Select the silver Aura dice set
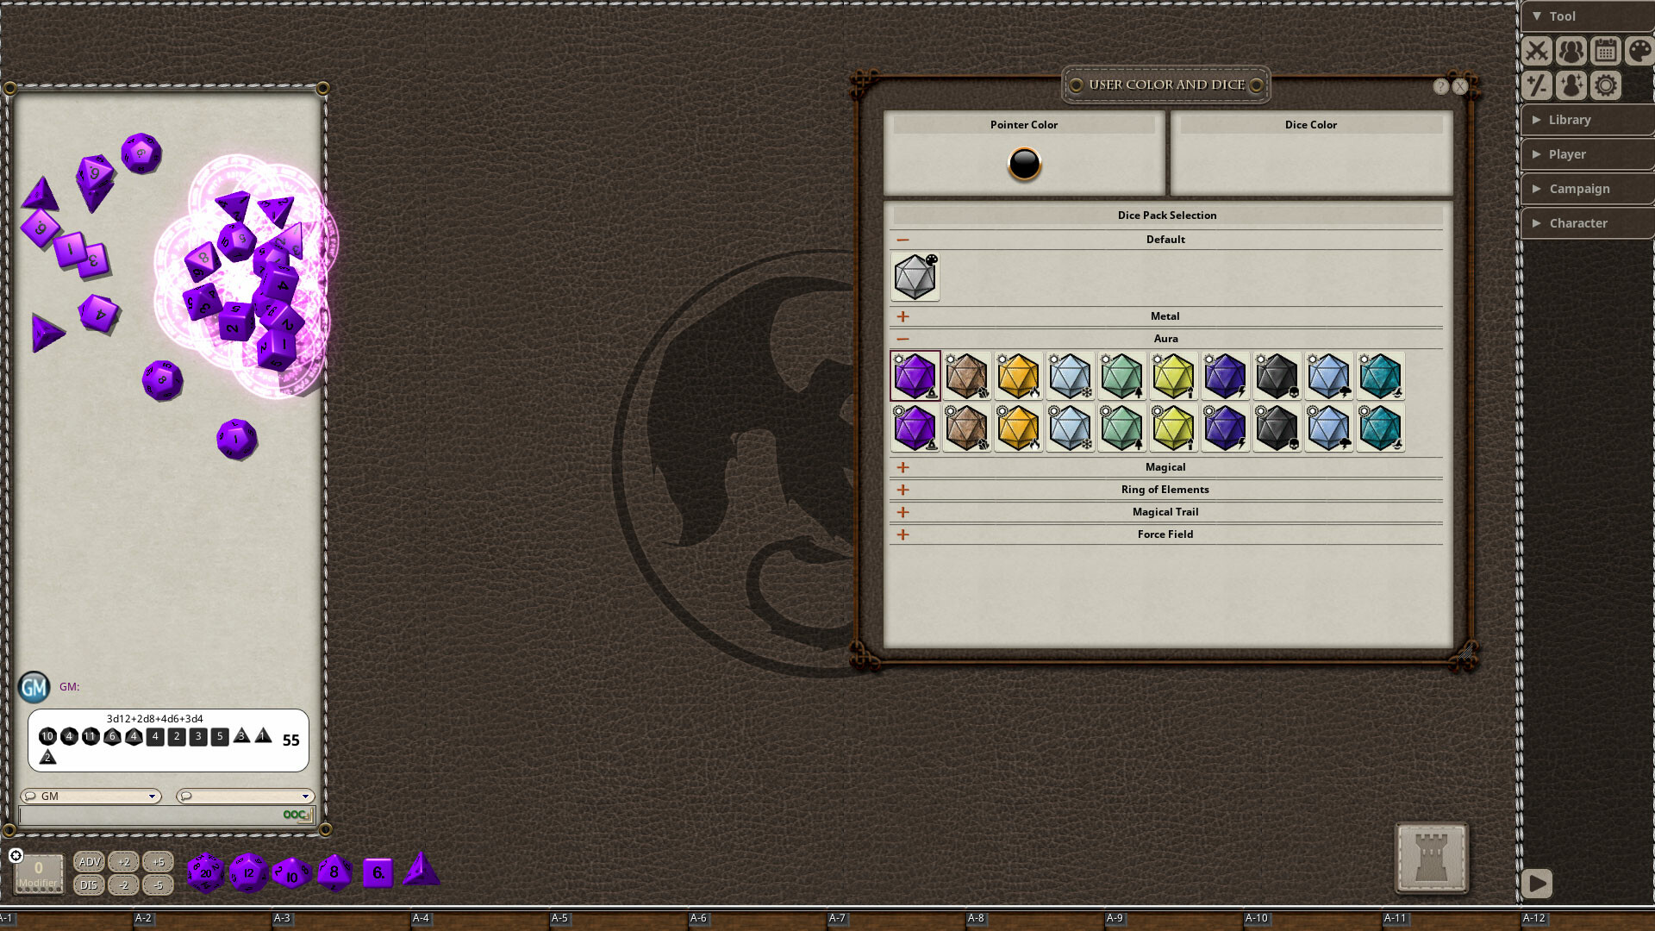 point(1070,375)
